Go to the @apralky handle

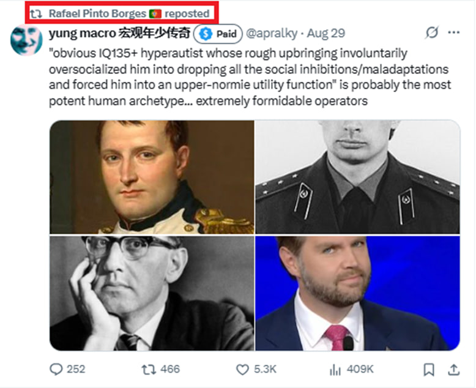(x=272, y=33)
